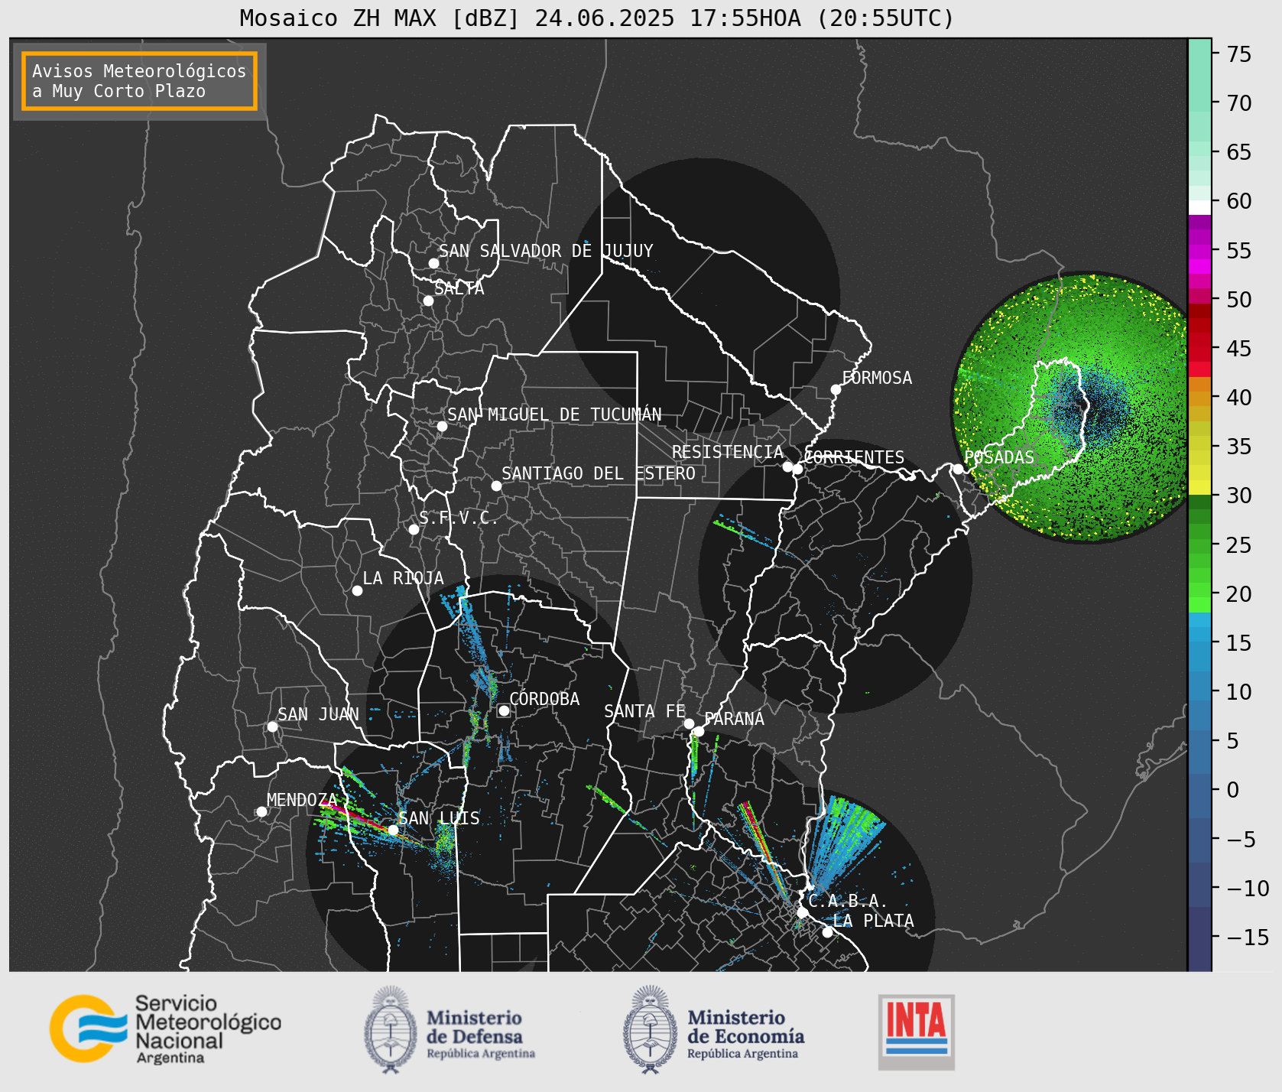
Task: Select the San Salvador de Jujuy city dot
Action: (433, 263)
